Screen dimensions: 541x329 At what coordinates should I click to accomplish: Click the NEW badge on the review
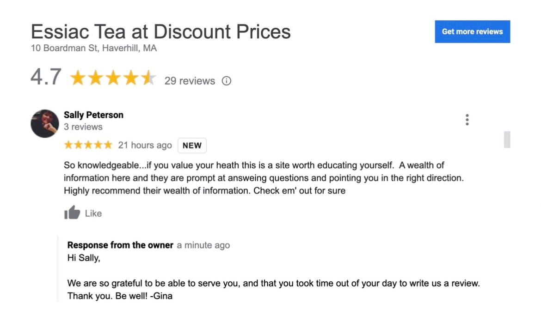[x=192, y=145]
